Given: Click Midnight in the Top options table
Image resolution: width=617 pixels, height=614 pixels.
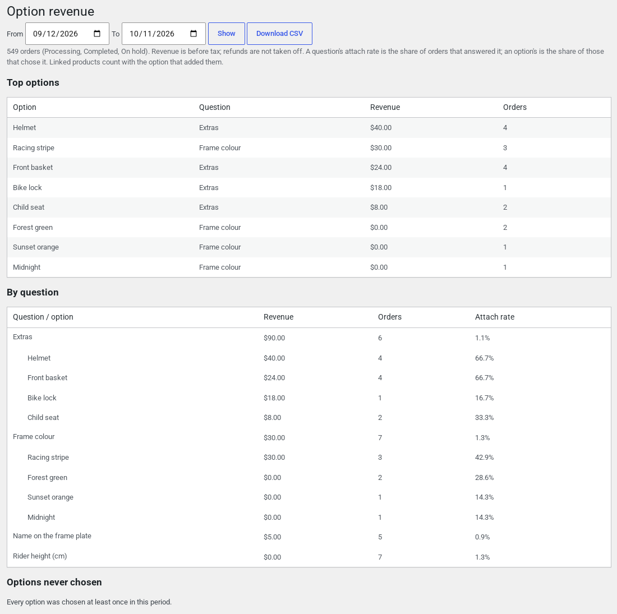Looking at the screenshot, I should (26, 267).
